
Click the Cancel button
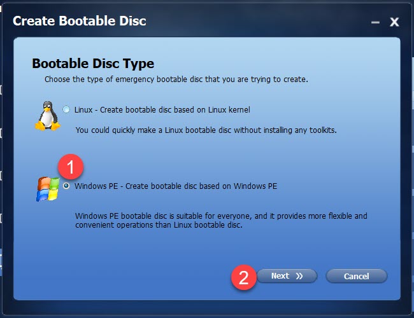point(357,276)
